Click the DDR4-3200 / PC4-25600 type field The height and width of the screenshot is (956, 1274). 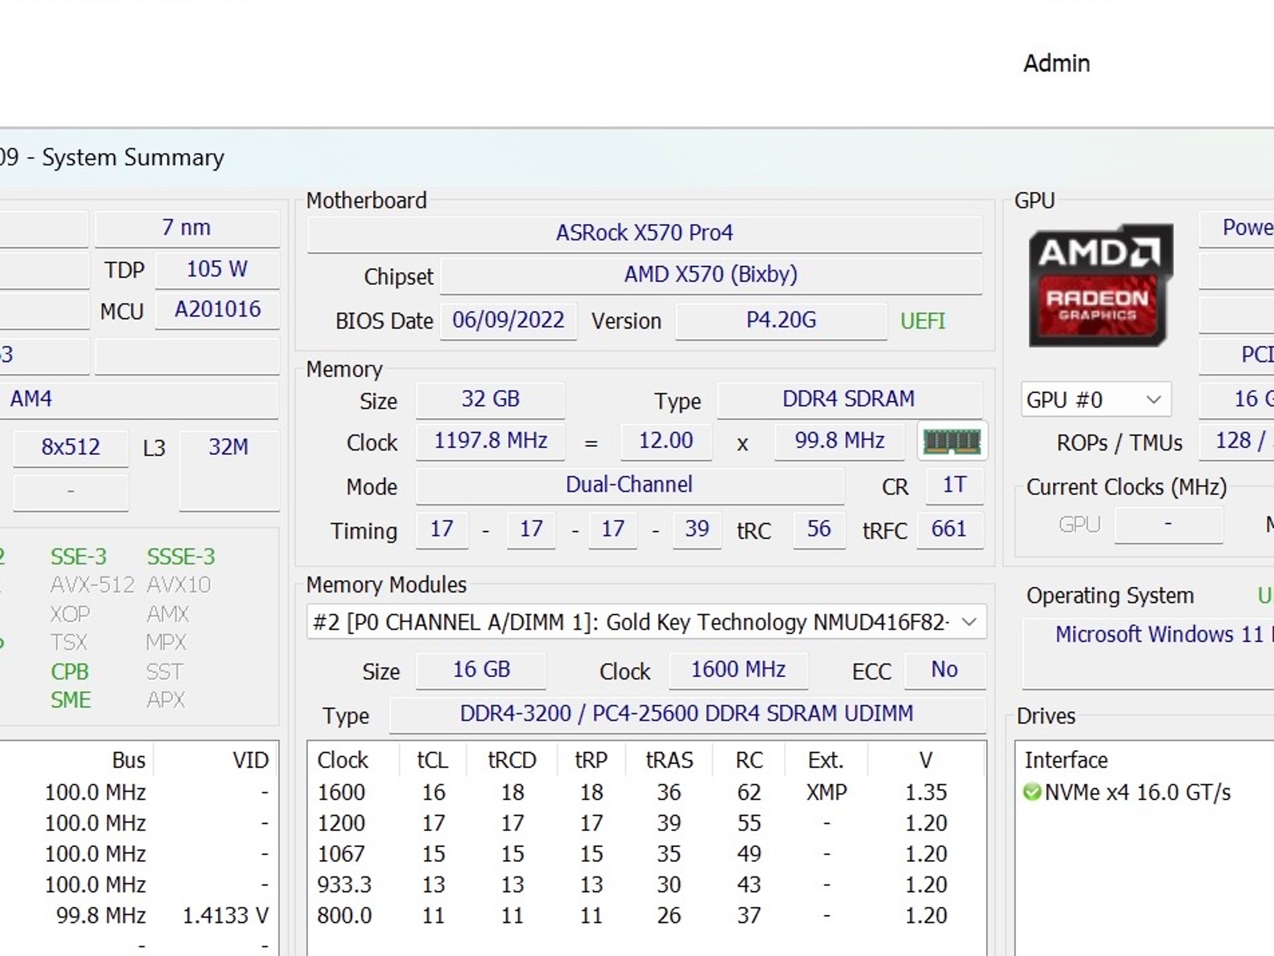tap(687, 714)
